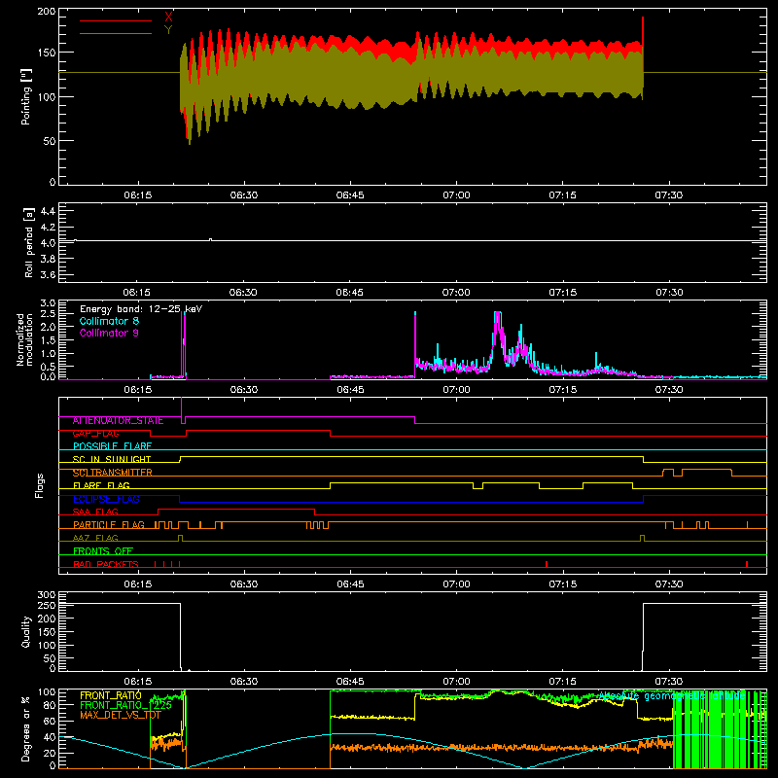
Task: Click the 200 tick on Pointing axis
Action: tap(47, 11)
